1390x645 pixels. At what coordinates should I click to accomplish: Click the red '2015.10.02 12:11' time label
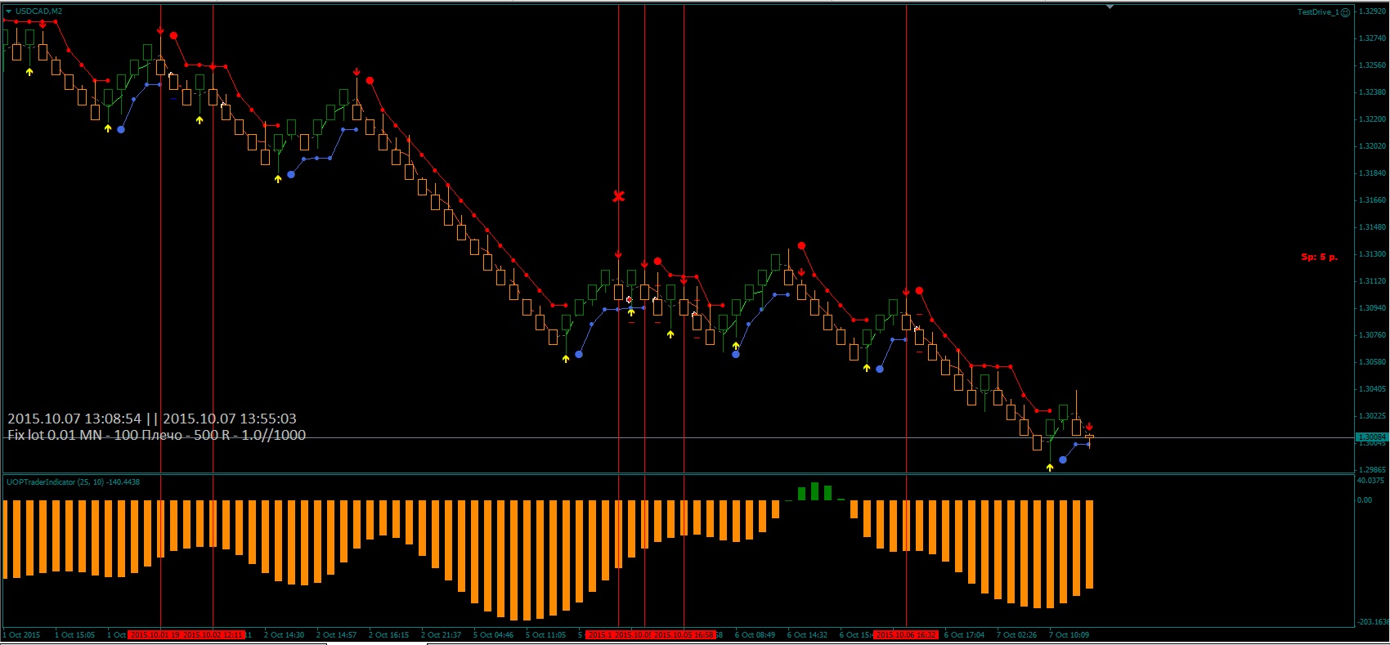click(x=213, y=634)
